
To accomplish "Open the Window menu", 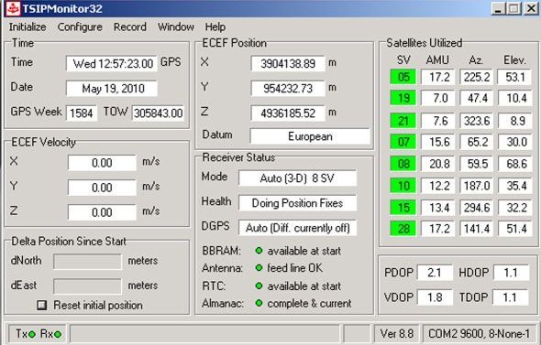I will [x=176, y=27].
